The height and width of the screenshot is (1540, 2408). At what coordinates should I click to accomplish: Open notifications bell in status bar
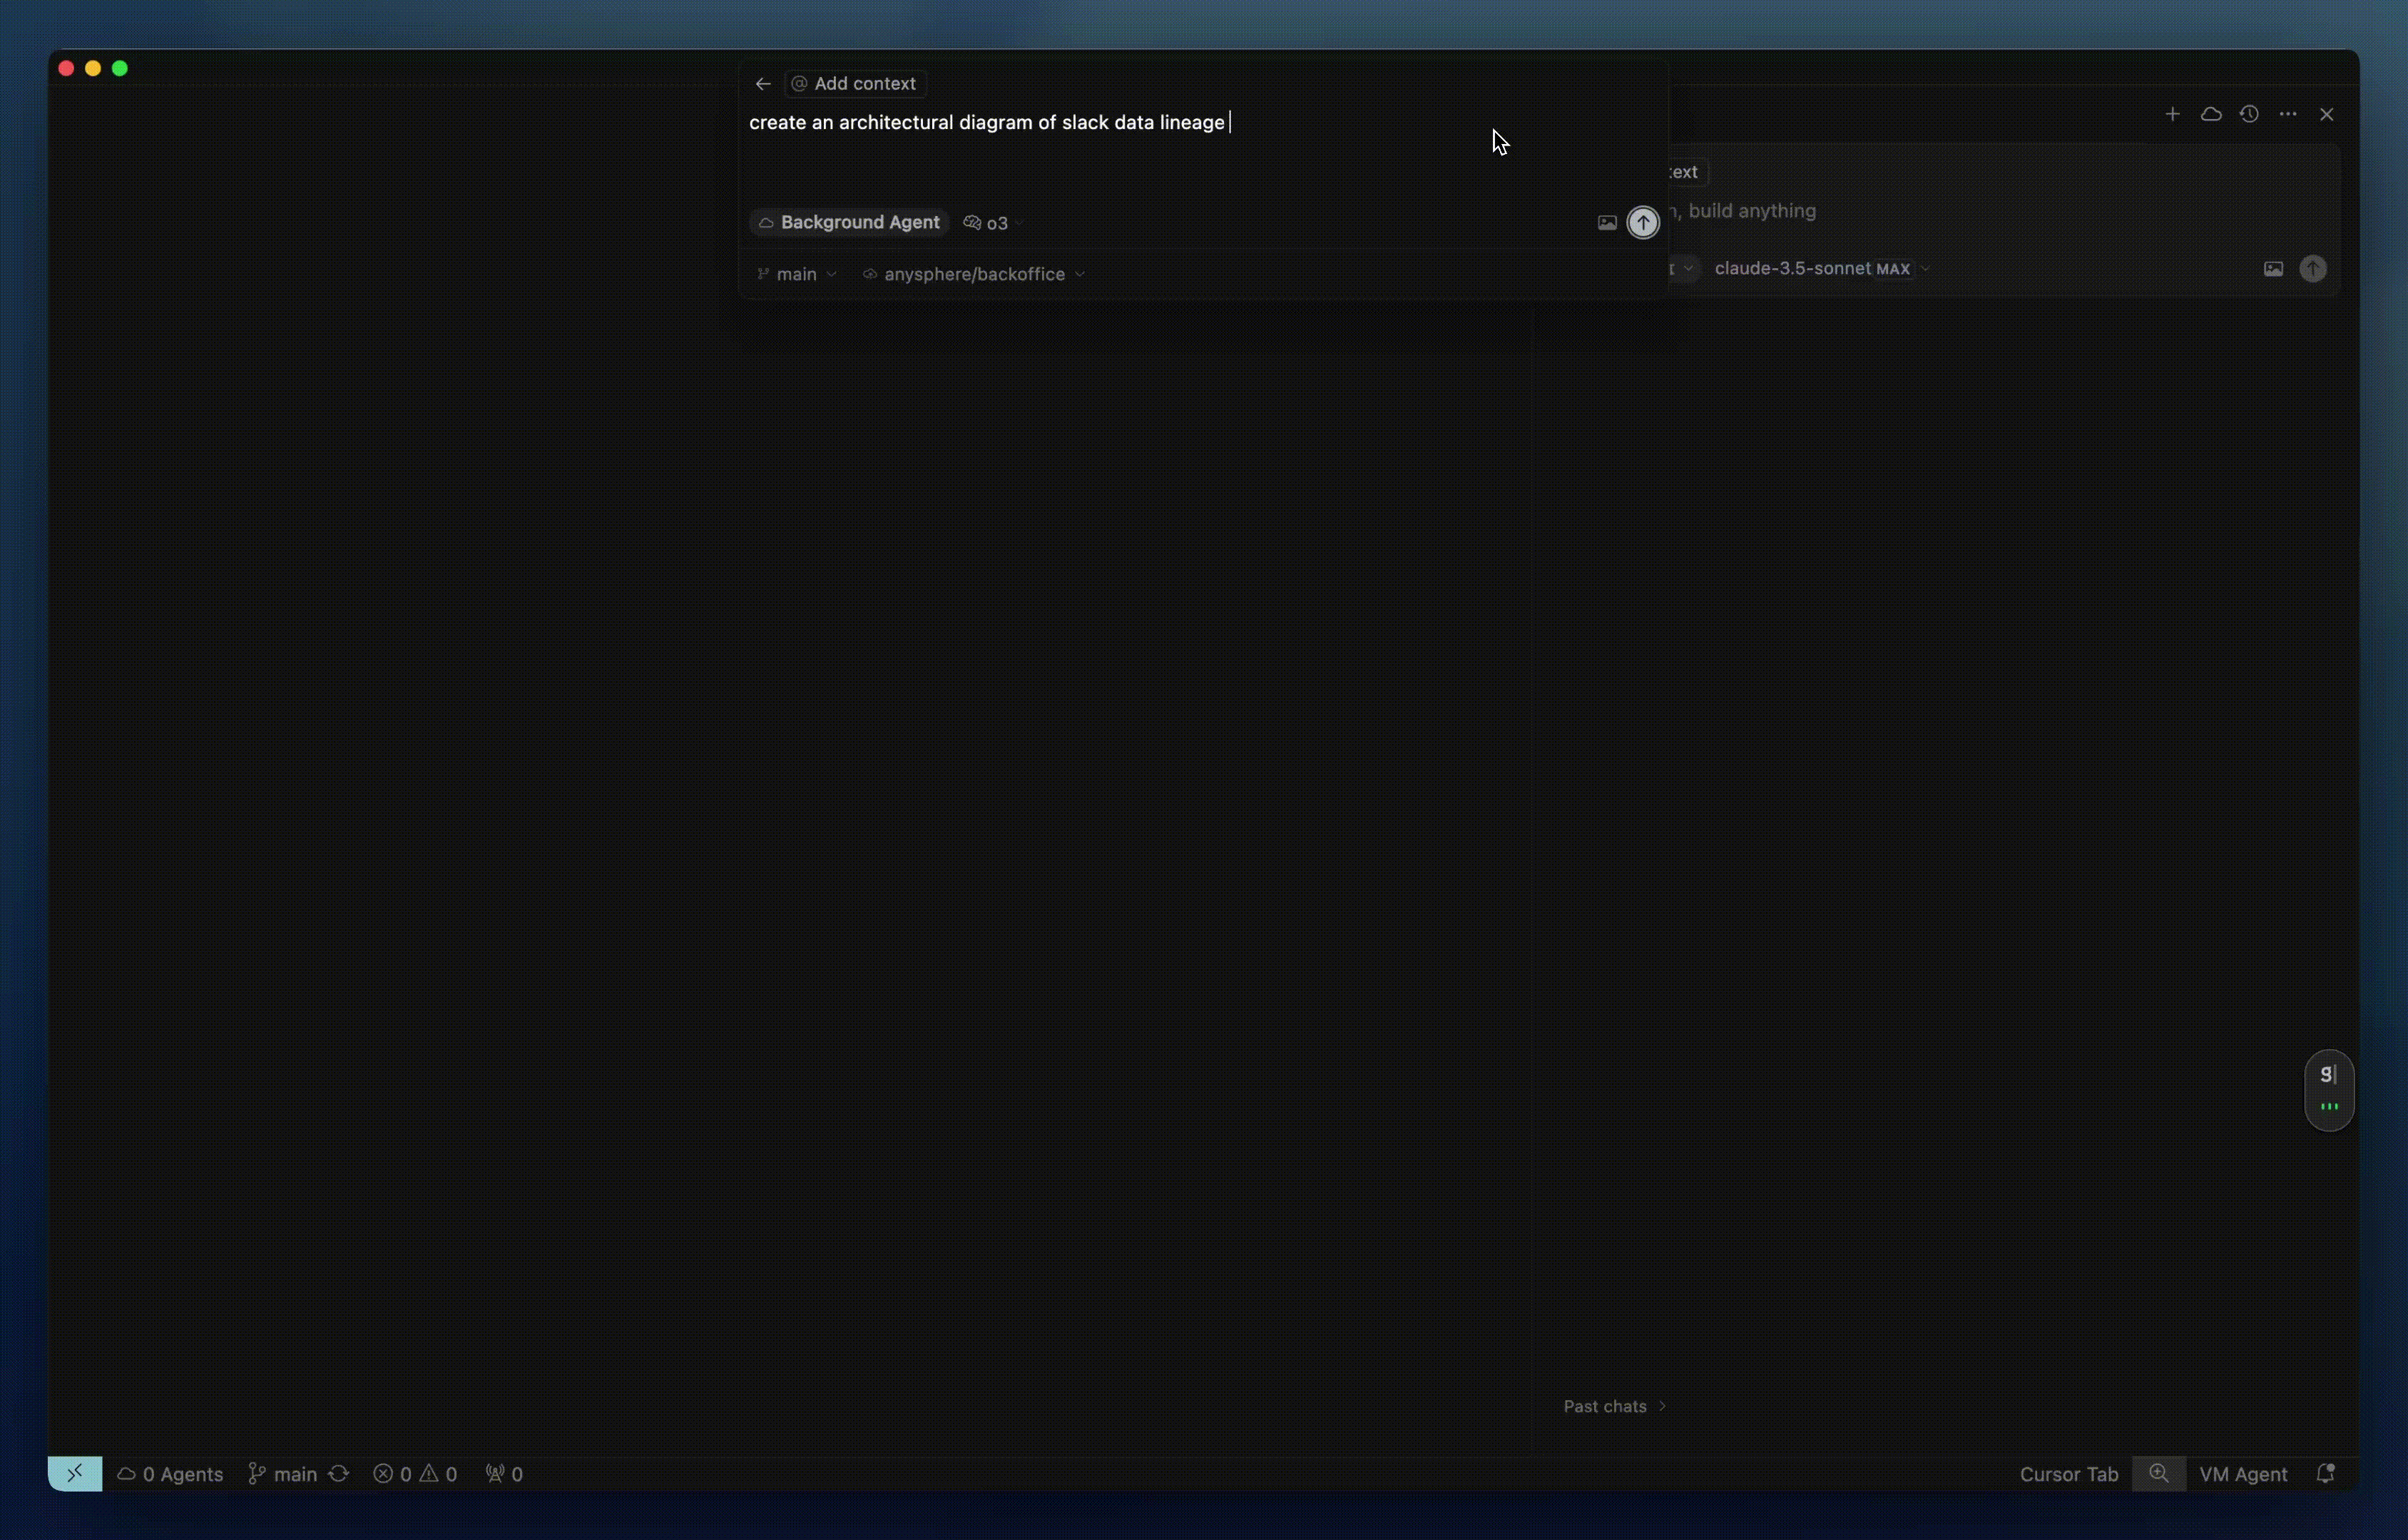click(x=2325, y=1474)
